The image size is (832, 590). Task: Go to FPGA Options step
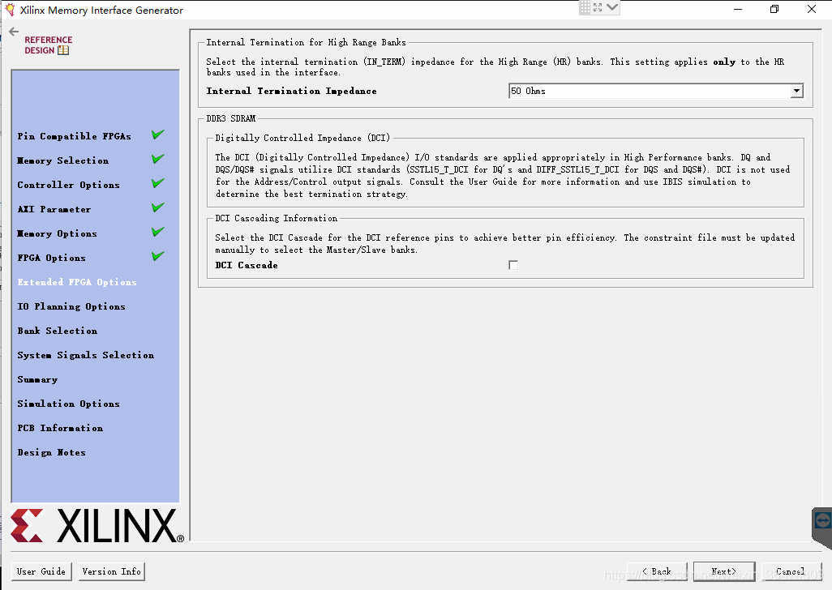(x=51, y=259)
